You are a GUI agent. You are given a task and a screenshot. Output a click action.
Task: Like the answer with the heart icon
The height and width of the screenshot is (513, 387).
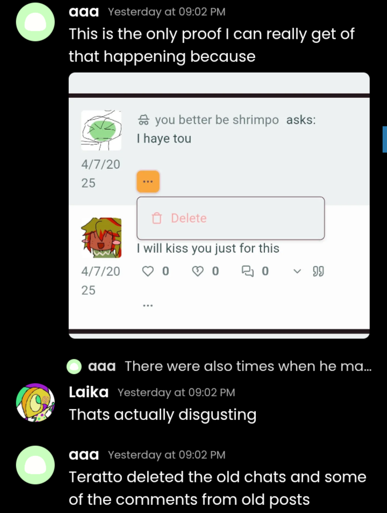tap(148, 271)
